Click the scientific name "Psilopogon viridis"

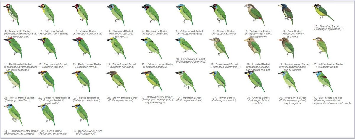pos(327,67)
